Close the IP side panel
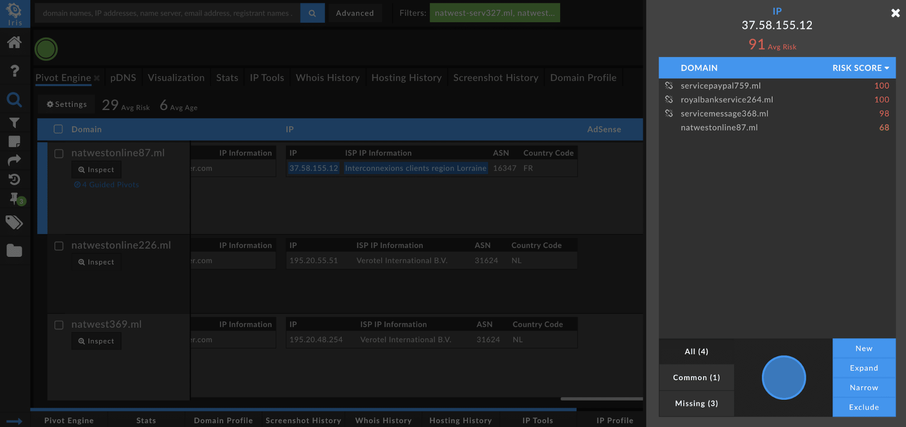 point(895,13)
